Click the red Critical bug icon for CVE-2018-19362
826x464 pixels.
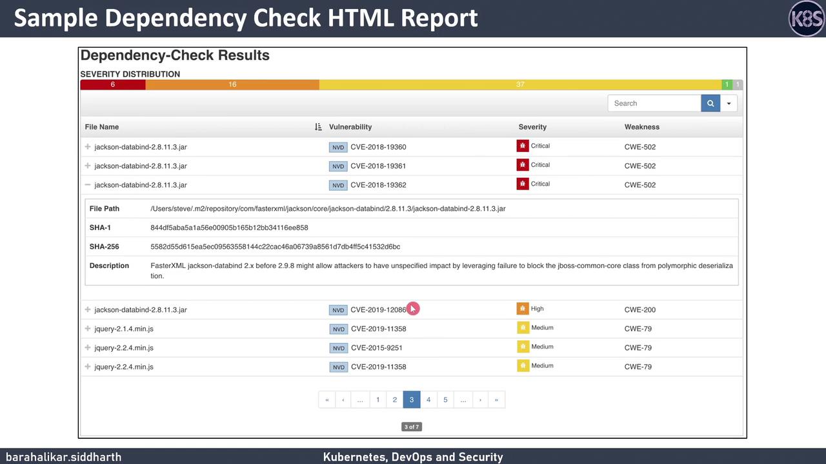pos(523,184)
